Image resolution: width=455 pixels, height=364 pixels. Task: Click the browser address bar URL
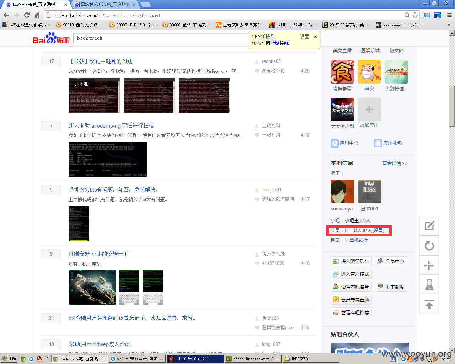[x=224, y=15]
